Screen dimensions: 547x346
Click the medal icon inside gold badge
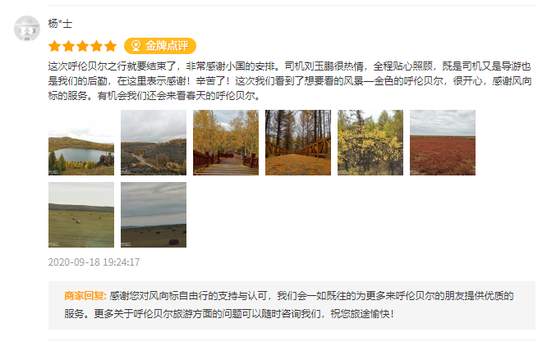pyautogui.click(x=136, y=46)
